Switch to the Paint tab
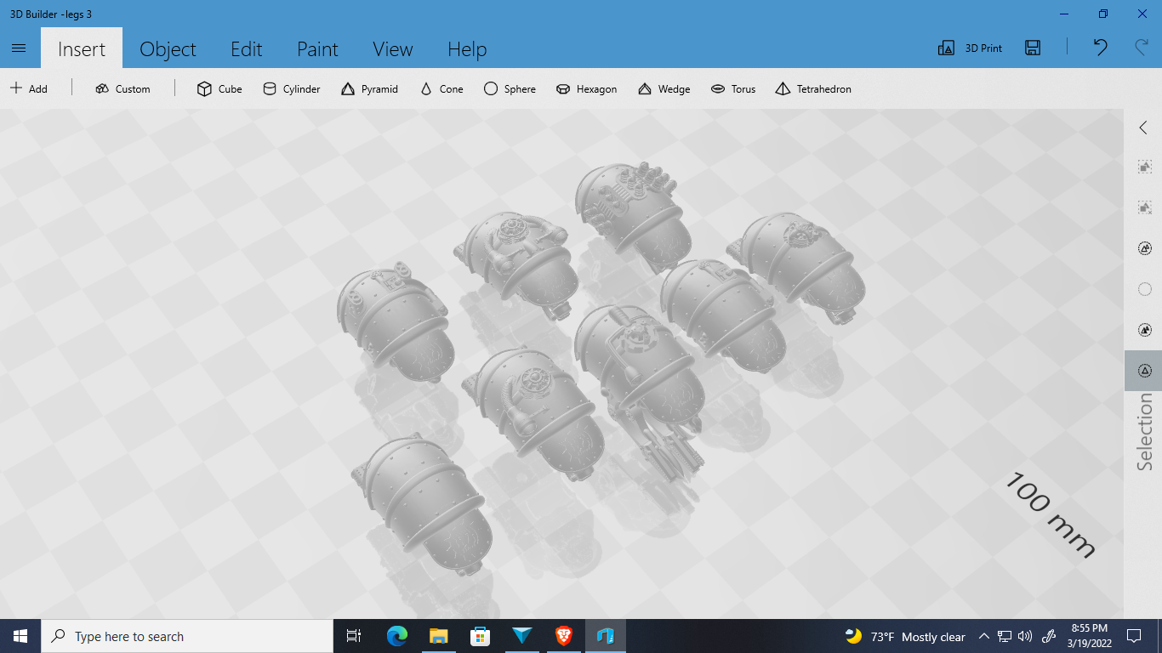The height and width of the screenshot is (653, 1162). coord(317,48)
